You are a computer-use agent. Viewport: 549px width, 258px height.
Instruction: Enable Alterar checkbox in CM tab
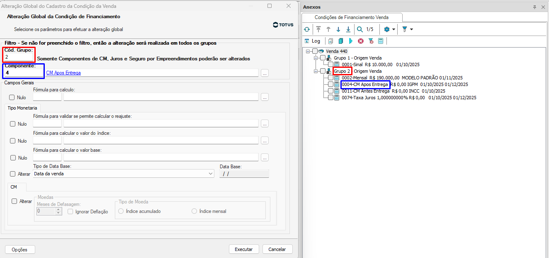[14, 201]
